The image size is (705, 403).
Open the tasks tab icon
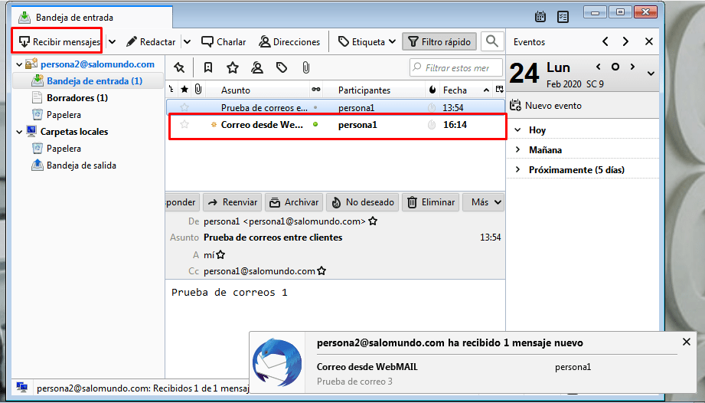coord(563,15)
